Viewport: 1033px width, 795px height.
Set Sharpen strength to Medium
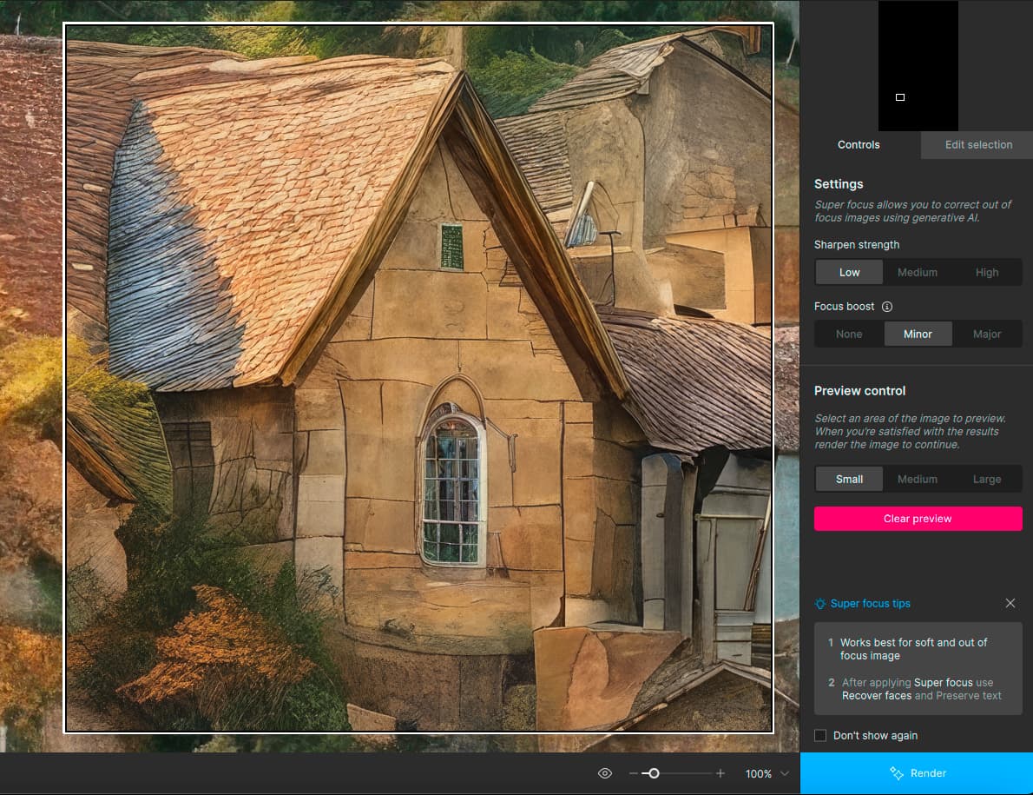(918, 273)
